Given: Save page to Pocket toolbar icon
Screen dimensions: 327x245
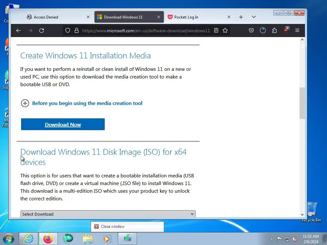Looking at the screenshot, I should pos(251,30).
